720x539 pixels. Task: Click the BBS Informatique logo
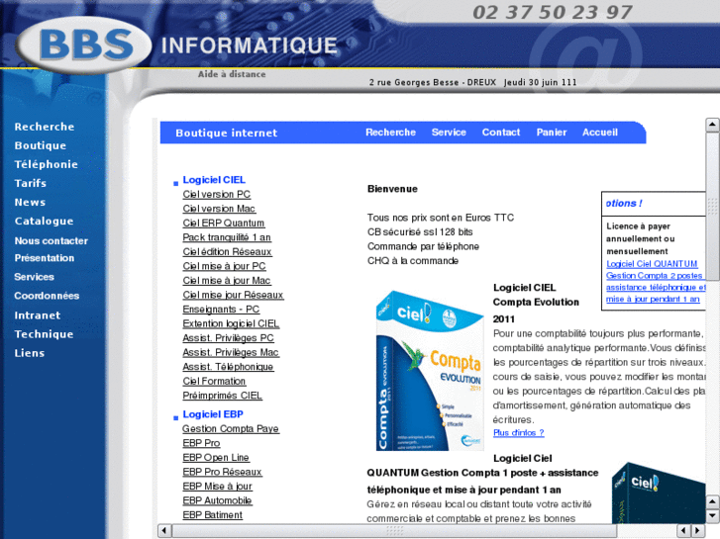(84, 45)
